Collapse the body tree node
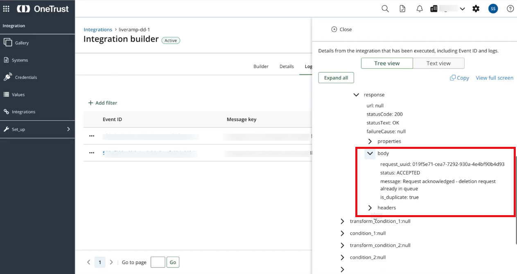517x274 pixels. [x=370, y=153]
